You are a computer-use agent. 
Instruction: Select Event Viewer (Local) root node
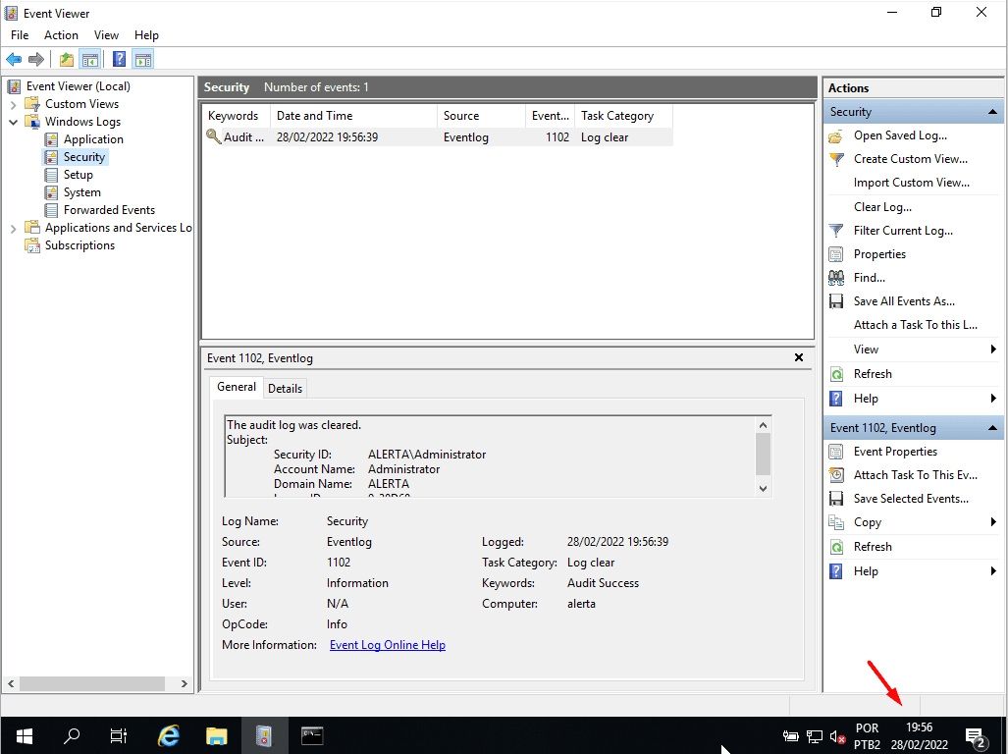point(78,86)
